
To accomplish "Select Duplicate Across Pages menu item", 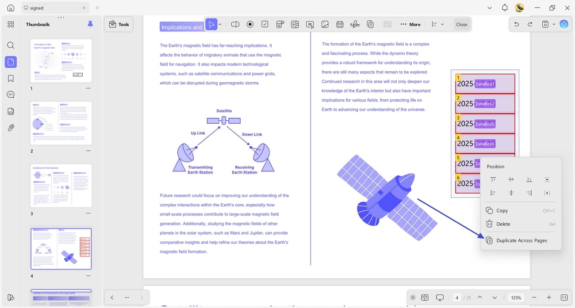I will [521, 240].
